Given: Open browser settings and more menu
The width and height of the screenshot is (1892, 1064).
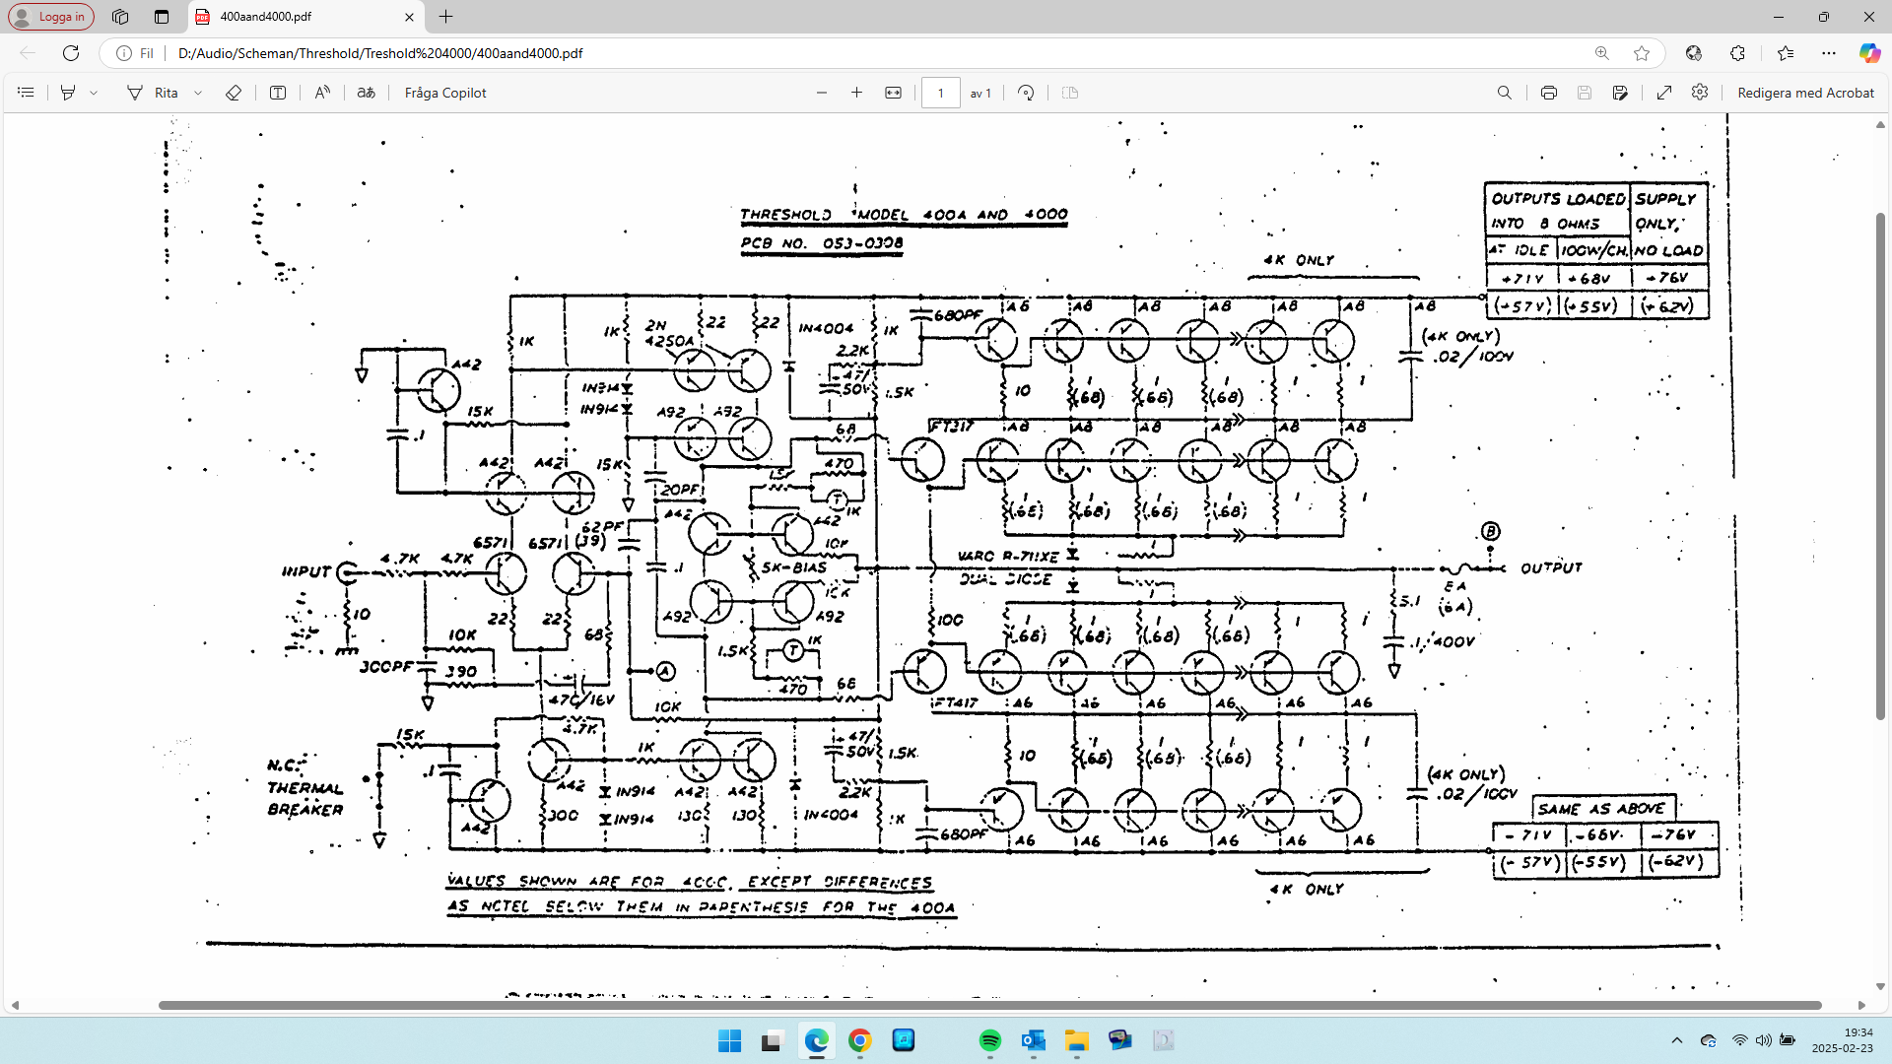Looking at the screenshot, I should (1829, 53).
